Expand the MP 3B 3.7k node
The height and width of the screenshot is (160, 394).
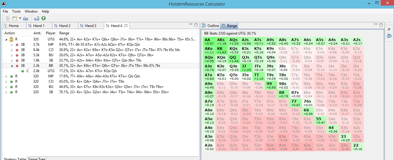point(12,45)
